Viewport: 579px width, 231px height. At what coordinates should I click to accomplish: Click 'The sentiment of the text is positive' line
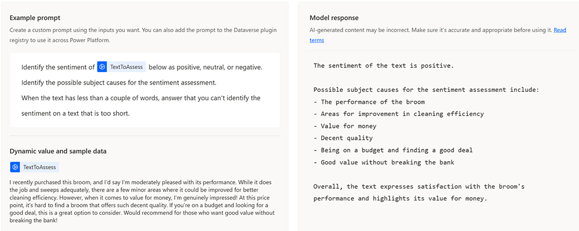[x=383, y=66]
